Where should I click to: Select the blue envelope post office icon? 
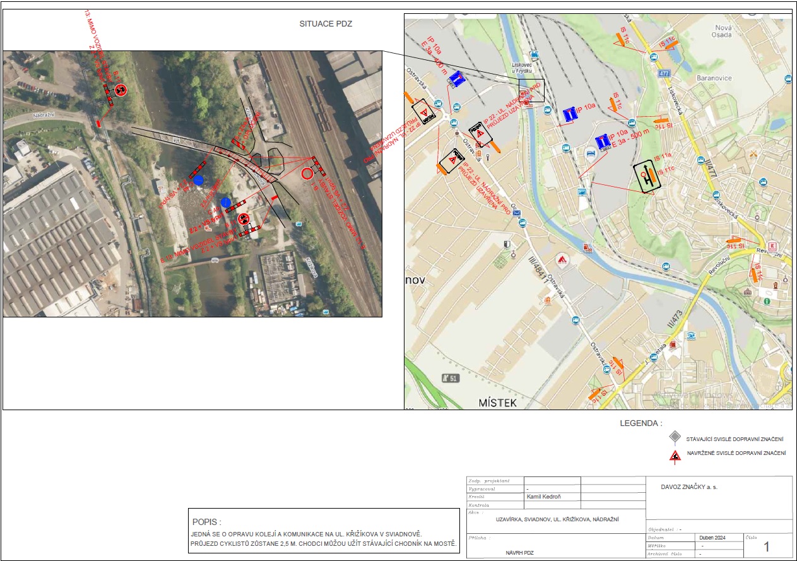coord(517,213)
